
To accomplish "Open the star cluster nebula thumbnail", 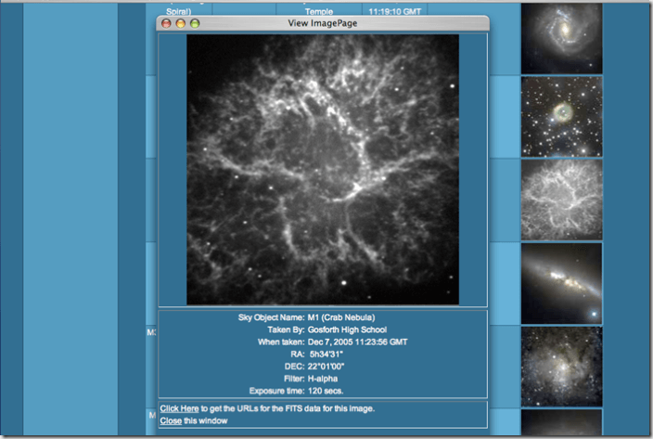I will click(x=561, y=365).
